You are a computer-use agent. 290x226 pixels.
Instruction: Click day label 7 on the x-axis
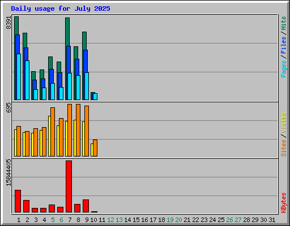pos(70,220)
